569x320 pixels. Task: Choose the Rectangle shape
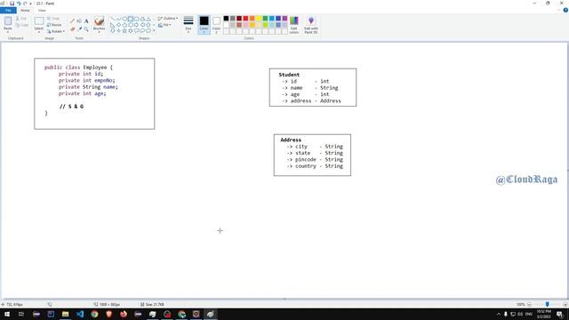131,19
